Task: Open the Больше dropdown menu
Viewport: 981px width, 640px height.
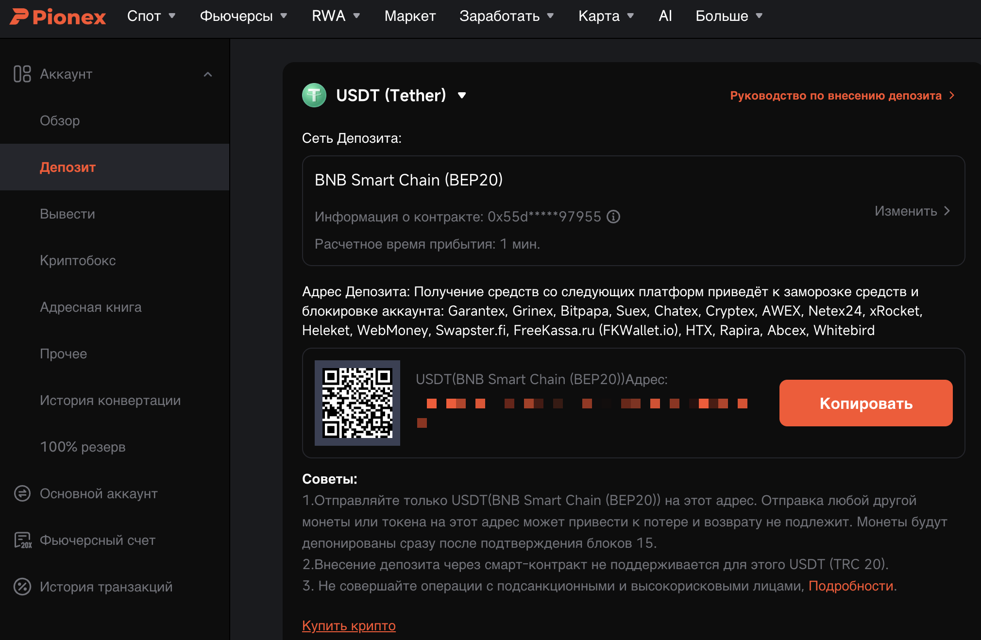Action: click(729, 16)
